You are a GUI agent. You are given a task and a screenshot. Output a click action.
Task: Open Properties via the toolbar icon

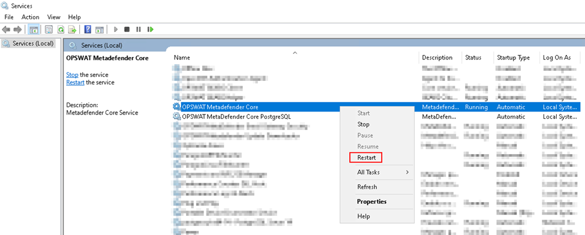pyautogui.click(x=49, y=29)
